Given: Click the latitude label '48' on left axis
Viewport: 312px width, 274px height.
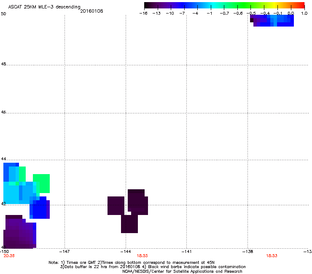Looking at the screenshot, I should tap(3, 64).
